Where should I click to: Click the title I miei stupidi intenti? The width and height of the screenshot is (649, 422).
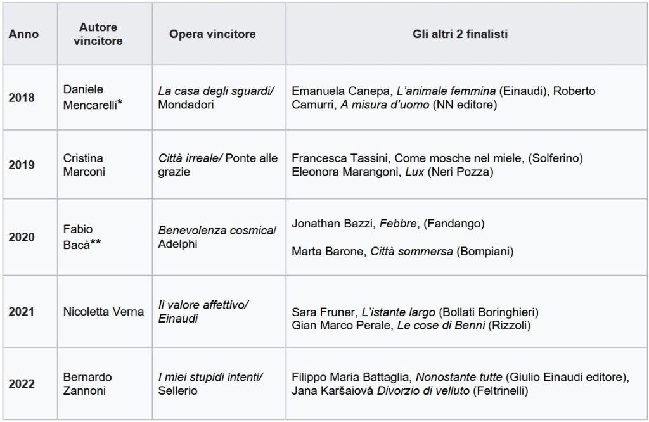point(210,377)
